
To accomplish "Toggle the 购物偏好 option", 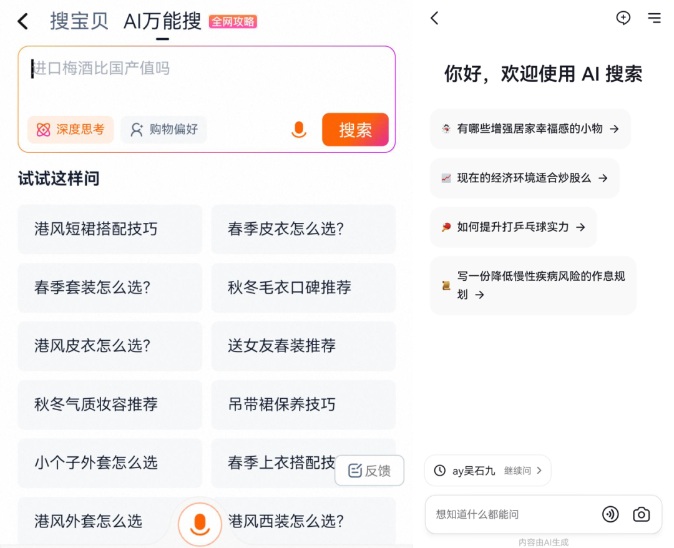I will pyautogui.click(x=164, y=130).
